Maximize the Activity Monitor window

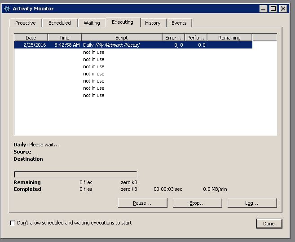pos(273,9)
